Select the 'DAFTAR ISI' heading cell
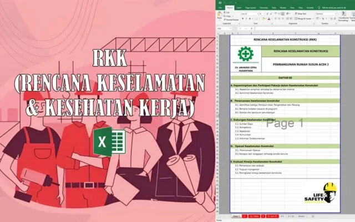Image resolution: width=355 pixels, height=222 pixels. tap(285, 78)
